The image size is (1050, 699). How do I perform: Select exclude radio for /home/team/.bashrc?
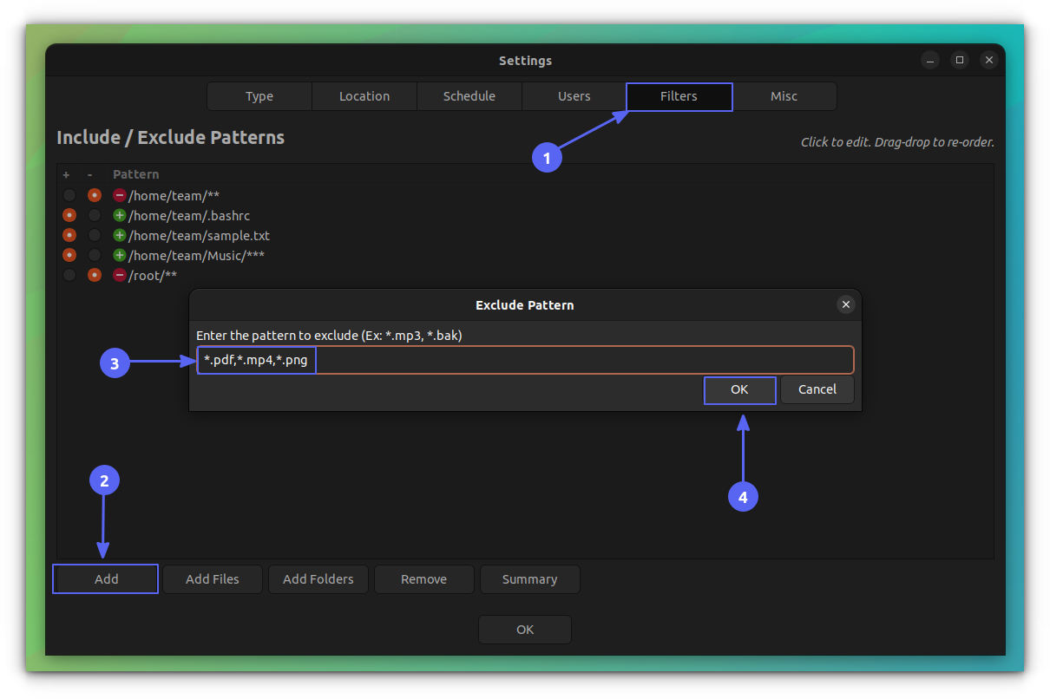click(x=95, y=215)
